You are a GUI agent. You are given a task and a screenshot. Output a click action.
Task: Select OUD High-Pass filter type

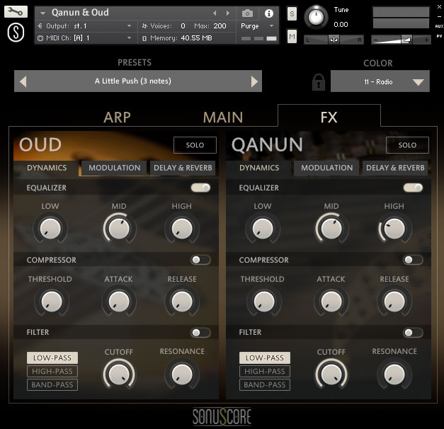(52, 371)
